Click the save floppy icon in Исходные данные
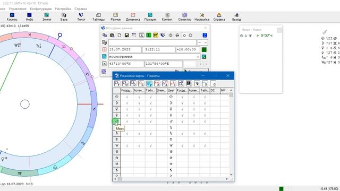Screen dimensions: 340x191 [126, 36]
